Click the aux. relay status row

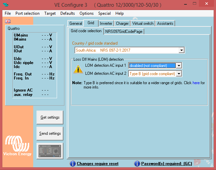pos(31,95)
